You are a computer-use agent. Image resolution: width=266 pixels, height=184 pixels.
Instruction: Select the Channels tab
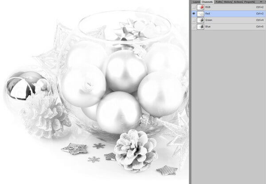[207, 2]
